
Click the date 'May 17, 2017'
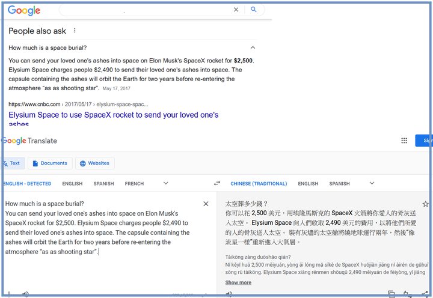pyautogui.click(x=116, y=88)
